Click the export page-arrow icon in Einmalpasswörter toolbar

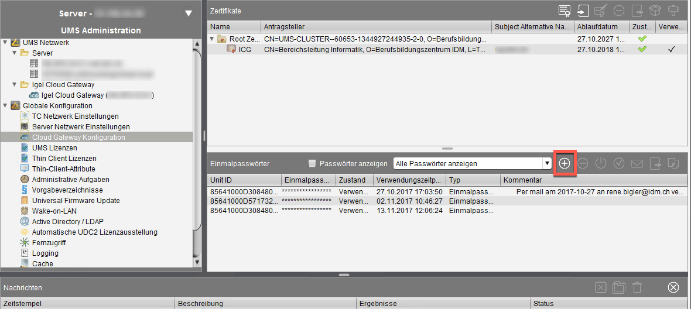pos(655,163)
